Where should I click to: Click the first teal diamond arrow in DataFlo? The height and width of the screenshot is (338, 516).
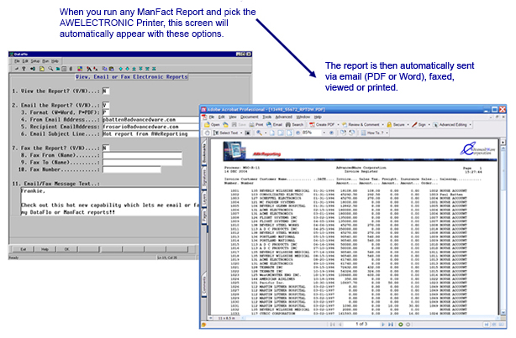point(120,69)
